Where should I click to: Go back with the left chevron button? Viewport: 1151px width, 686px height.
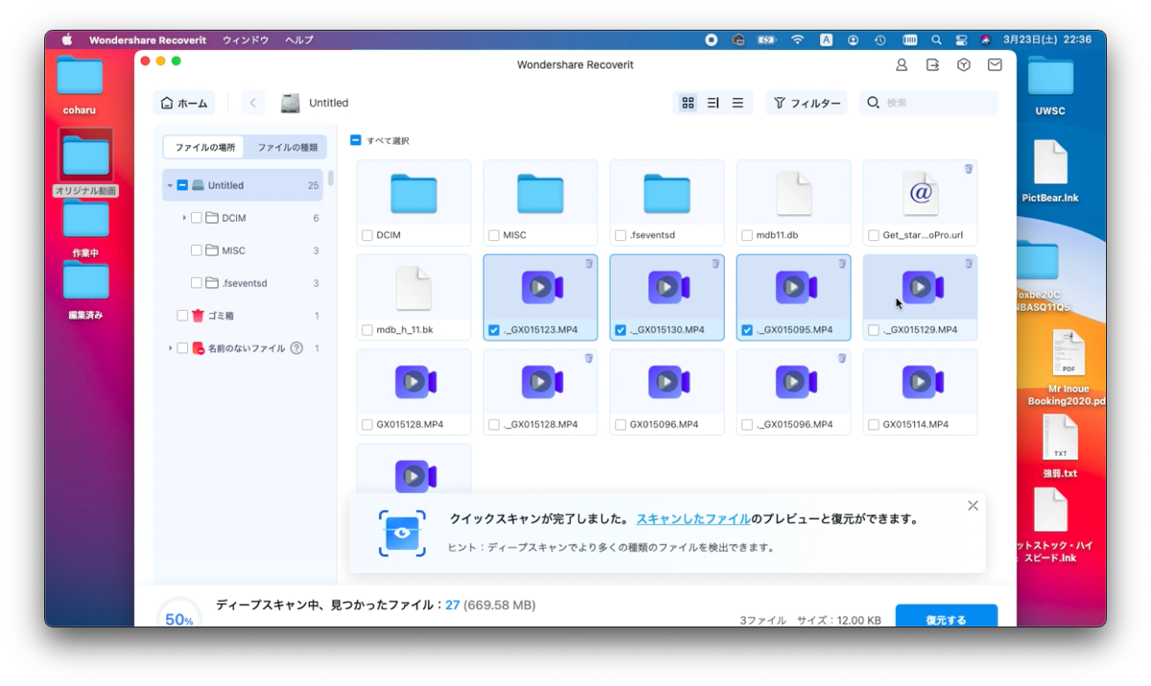253,103
